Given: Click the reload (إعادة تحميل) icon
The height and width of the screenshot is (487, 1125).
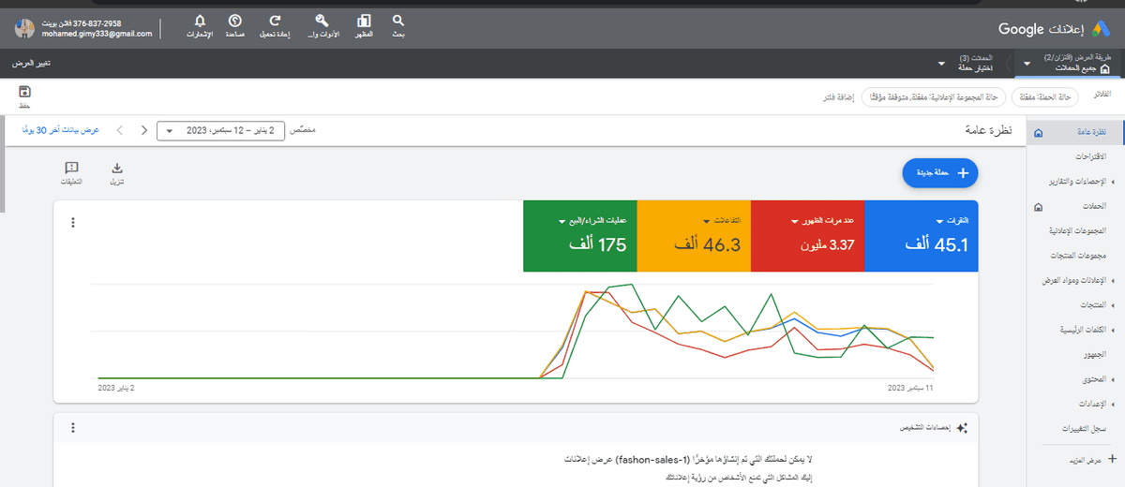Looking at the screenshot, I should coord(274,22).
